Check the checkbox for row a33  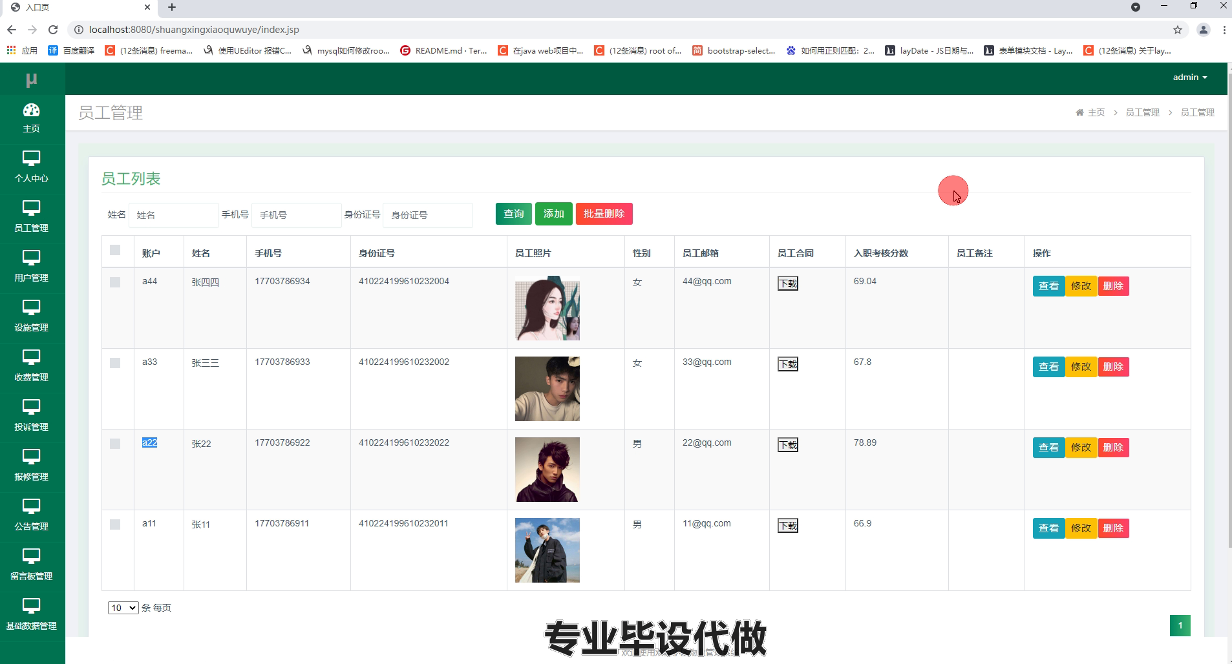coord(115,363)
